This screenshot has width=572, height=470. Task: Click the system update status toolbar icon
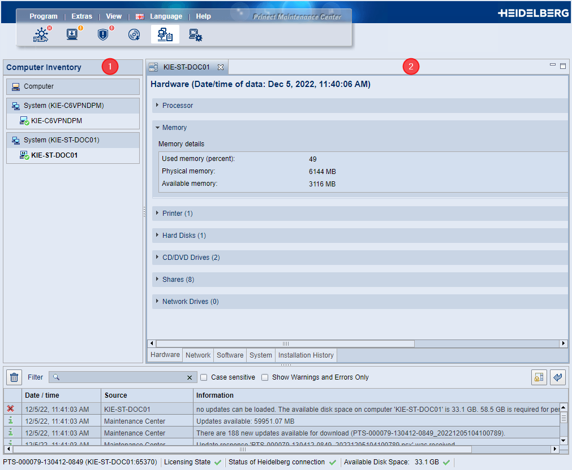click(x=41, y=35)
